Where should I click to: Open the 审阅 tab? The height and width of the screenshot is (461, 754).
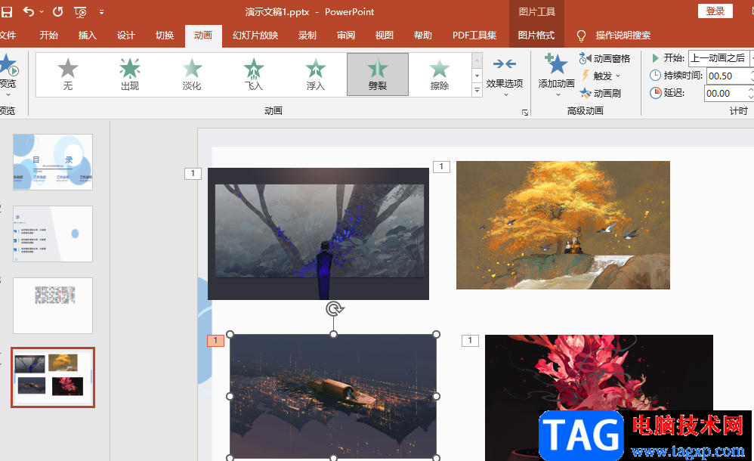tap(346, 35)
